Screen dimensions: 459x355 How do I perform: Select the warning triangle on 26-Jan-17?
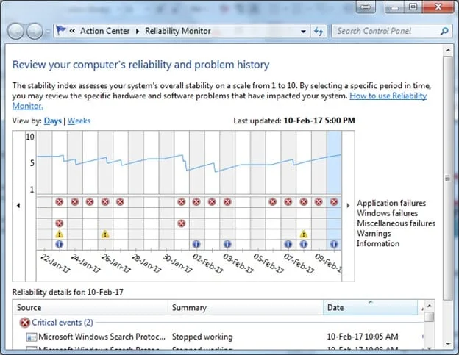point(105,234)
